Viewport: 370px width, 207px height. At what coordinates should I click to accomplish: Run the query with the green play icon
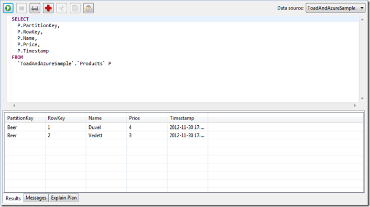[8, 8]
